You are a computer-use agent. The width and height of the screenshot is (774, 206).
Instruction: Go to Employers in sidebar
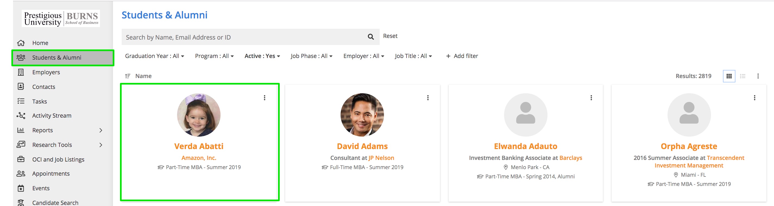point(46,72)
